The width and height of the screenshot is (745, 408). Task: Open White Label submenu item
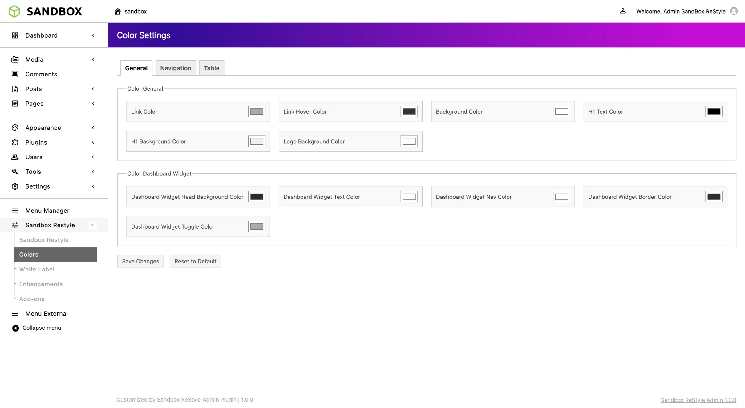37,269
